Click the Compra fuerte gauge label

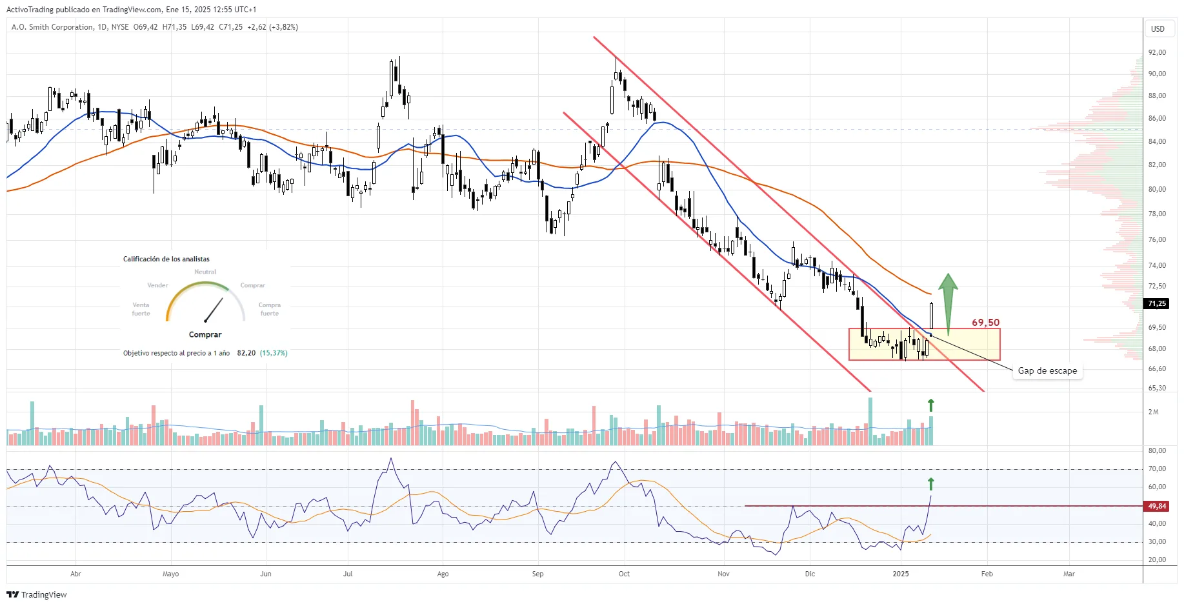tap(270, 309)
